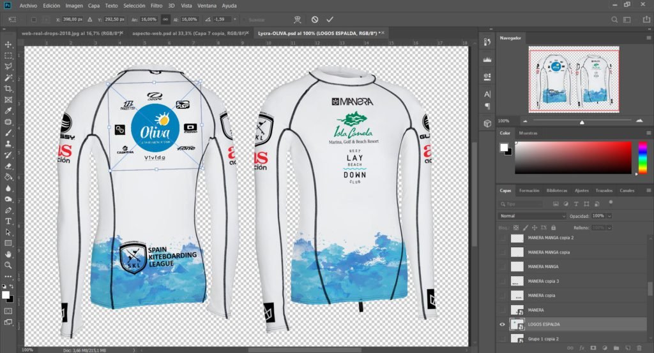Select the Move tool

point(8,44)
